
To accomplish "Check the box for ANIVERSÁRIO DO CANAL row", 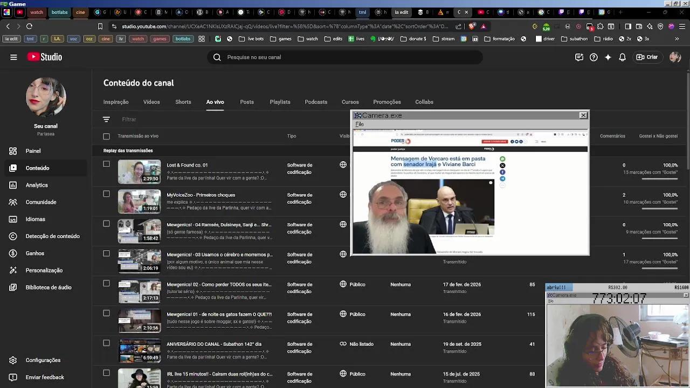I will [x=106, y=343].
